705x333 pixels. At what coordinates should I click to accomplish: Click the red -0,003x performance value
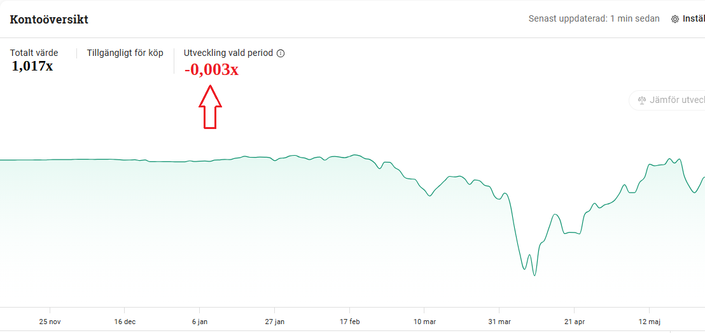click(211, 69)
